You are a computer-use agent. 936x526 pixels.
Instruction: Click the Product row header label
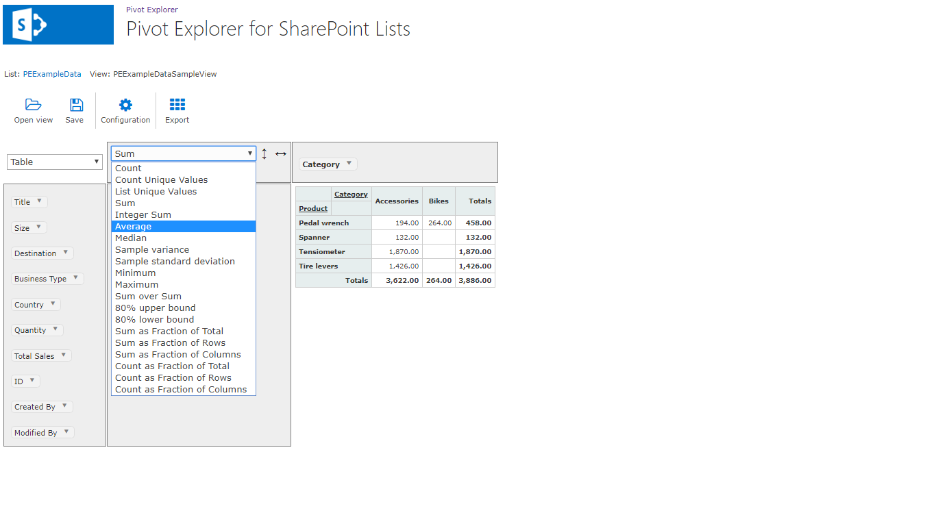click(313, 209)
